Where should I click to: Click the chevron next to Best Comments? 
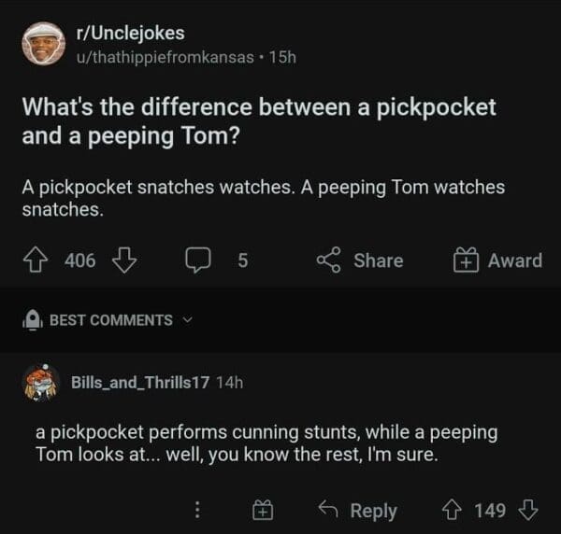[190, 320]
